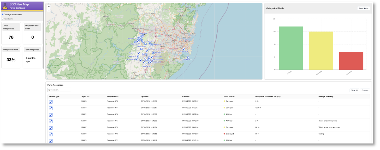This screenshot has height=150, width=380.
Task: Click the Response 51 marker on the map
Action: 138,56
